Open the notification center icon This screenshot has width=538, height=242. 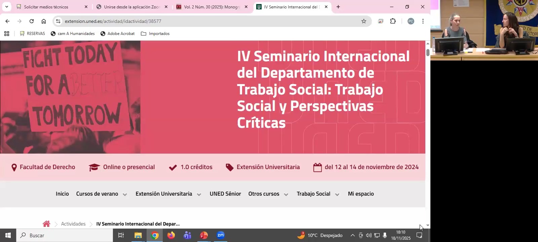pyautogui.click(x=419, y=235)
